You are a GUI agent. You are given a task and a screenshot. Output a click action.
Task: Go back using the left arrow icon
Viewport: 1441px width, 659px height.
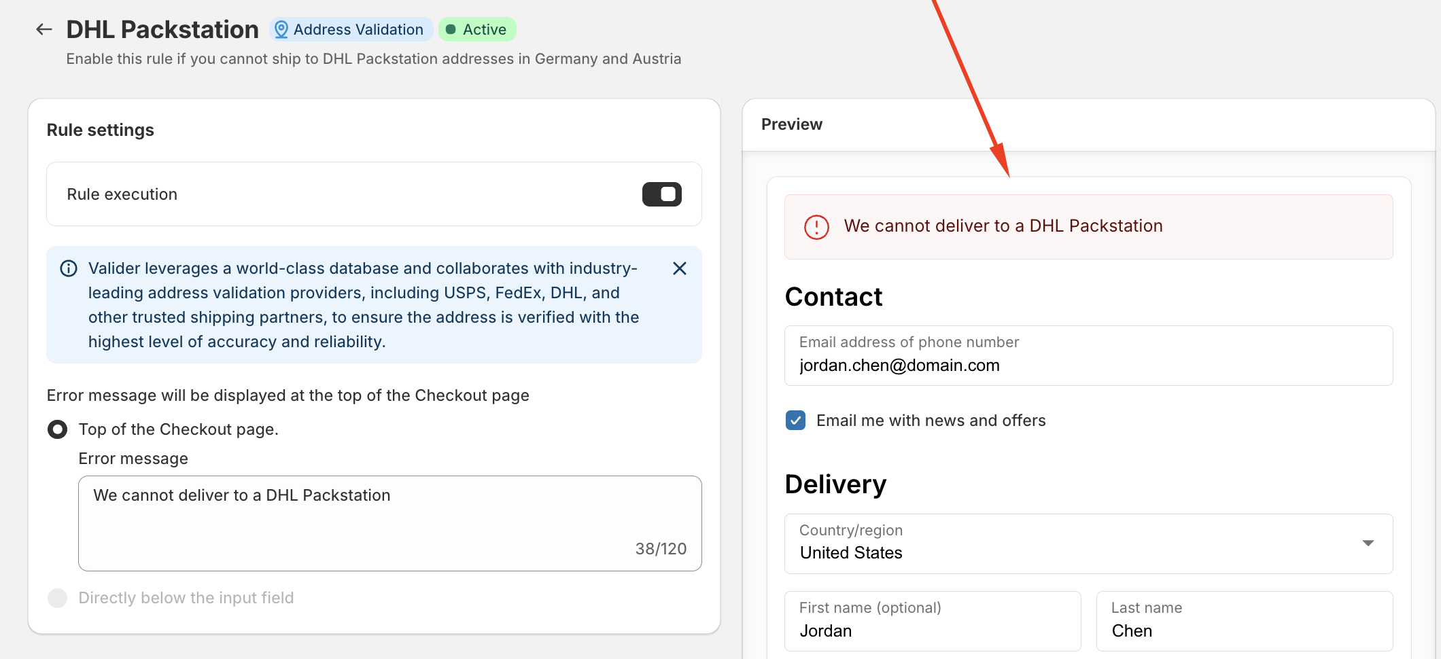pos(44,29)
